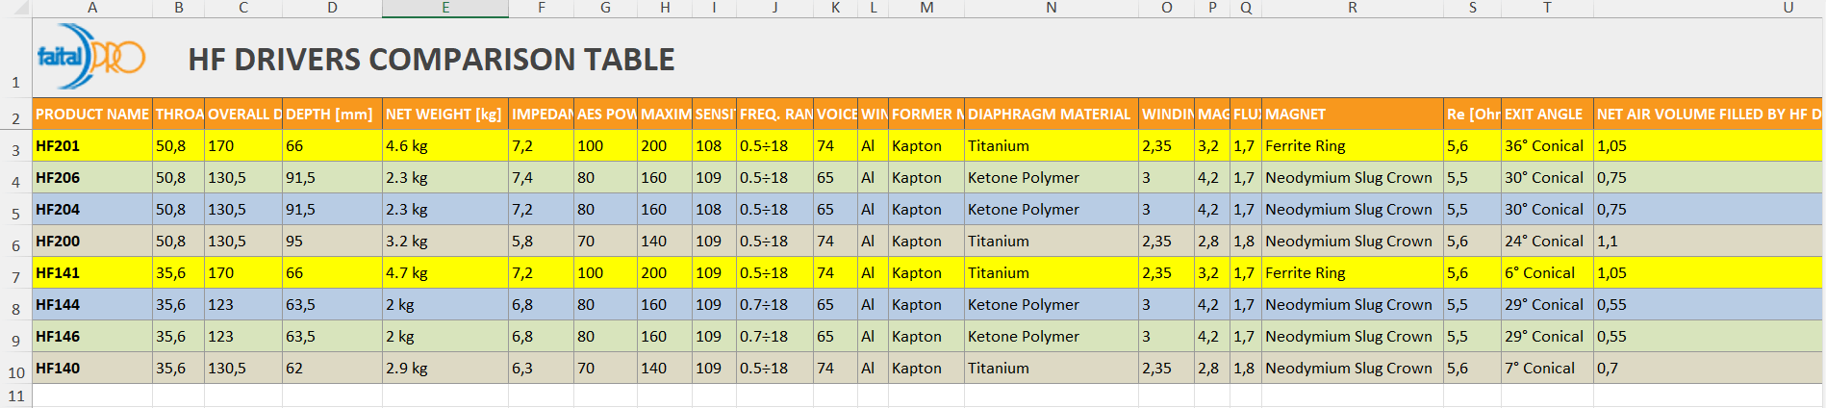The image size is (1826, 408).
Task: Select column R header
Action: [x=1353, y=9]
